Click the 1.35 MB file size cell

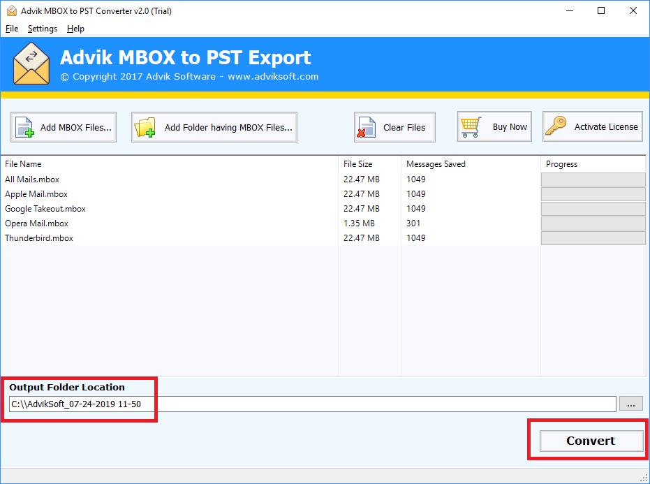[359, 223]
